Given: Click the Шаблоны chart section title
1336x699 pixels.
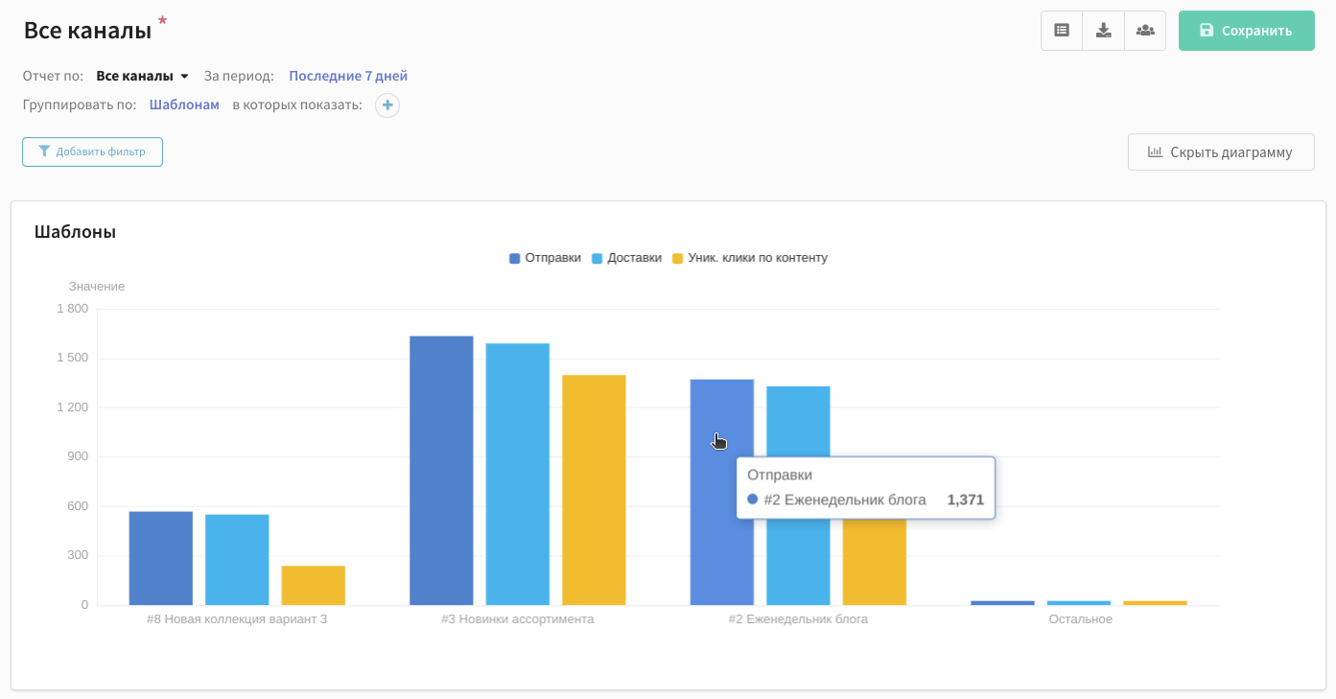Looking at the screenshot, I should click(x=75, y=231).
